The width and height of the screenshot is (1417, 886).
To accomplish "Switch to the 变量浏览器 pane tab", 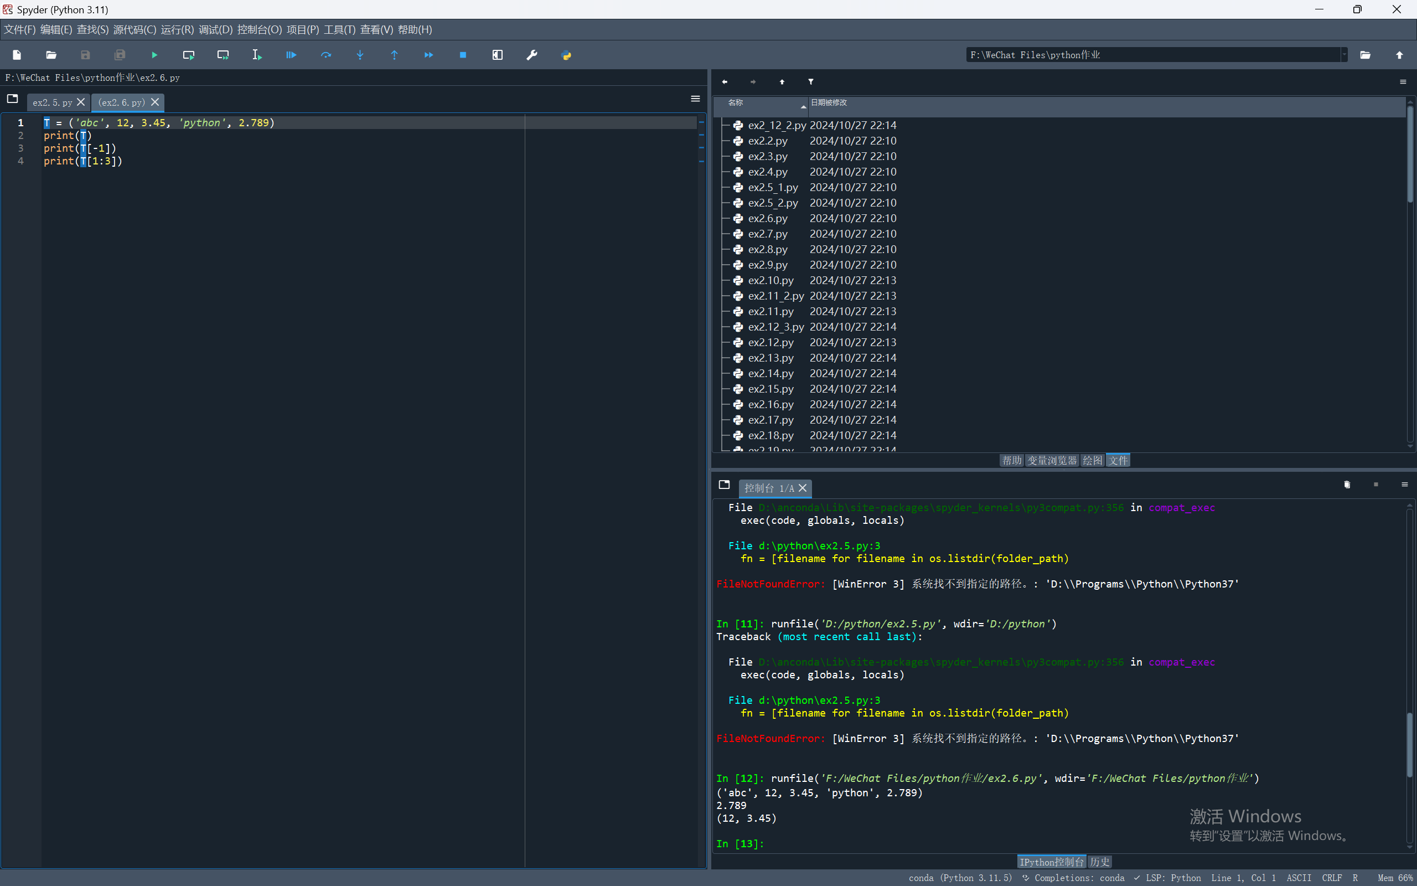I will (x=1052, y=461).
